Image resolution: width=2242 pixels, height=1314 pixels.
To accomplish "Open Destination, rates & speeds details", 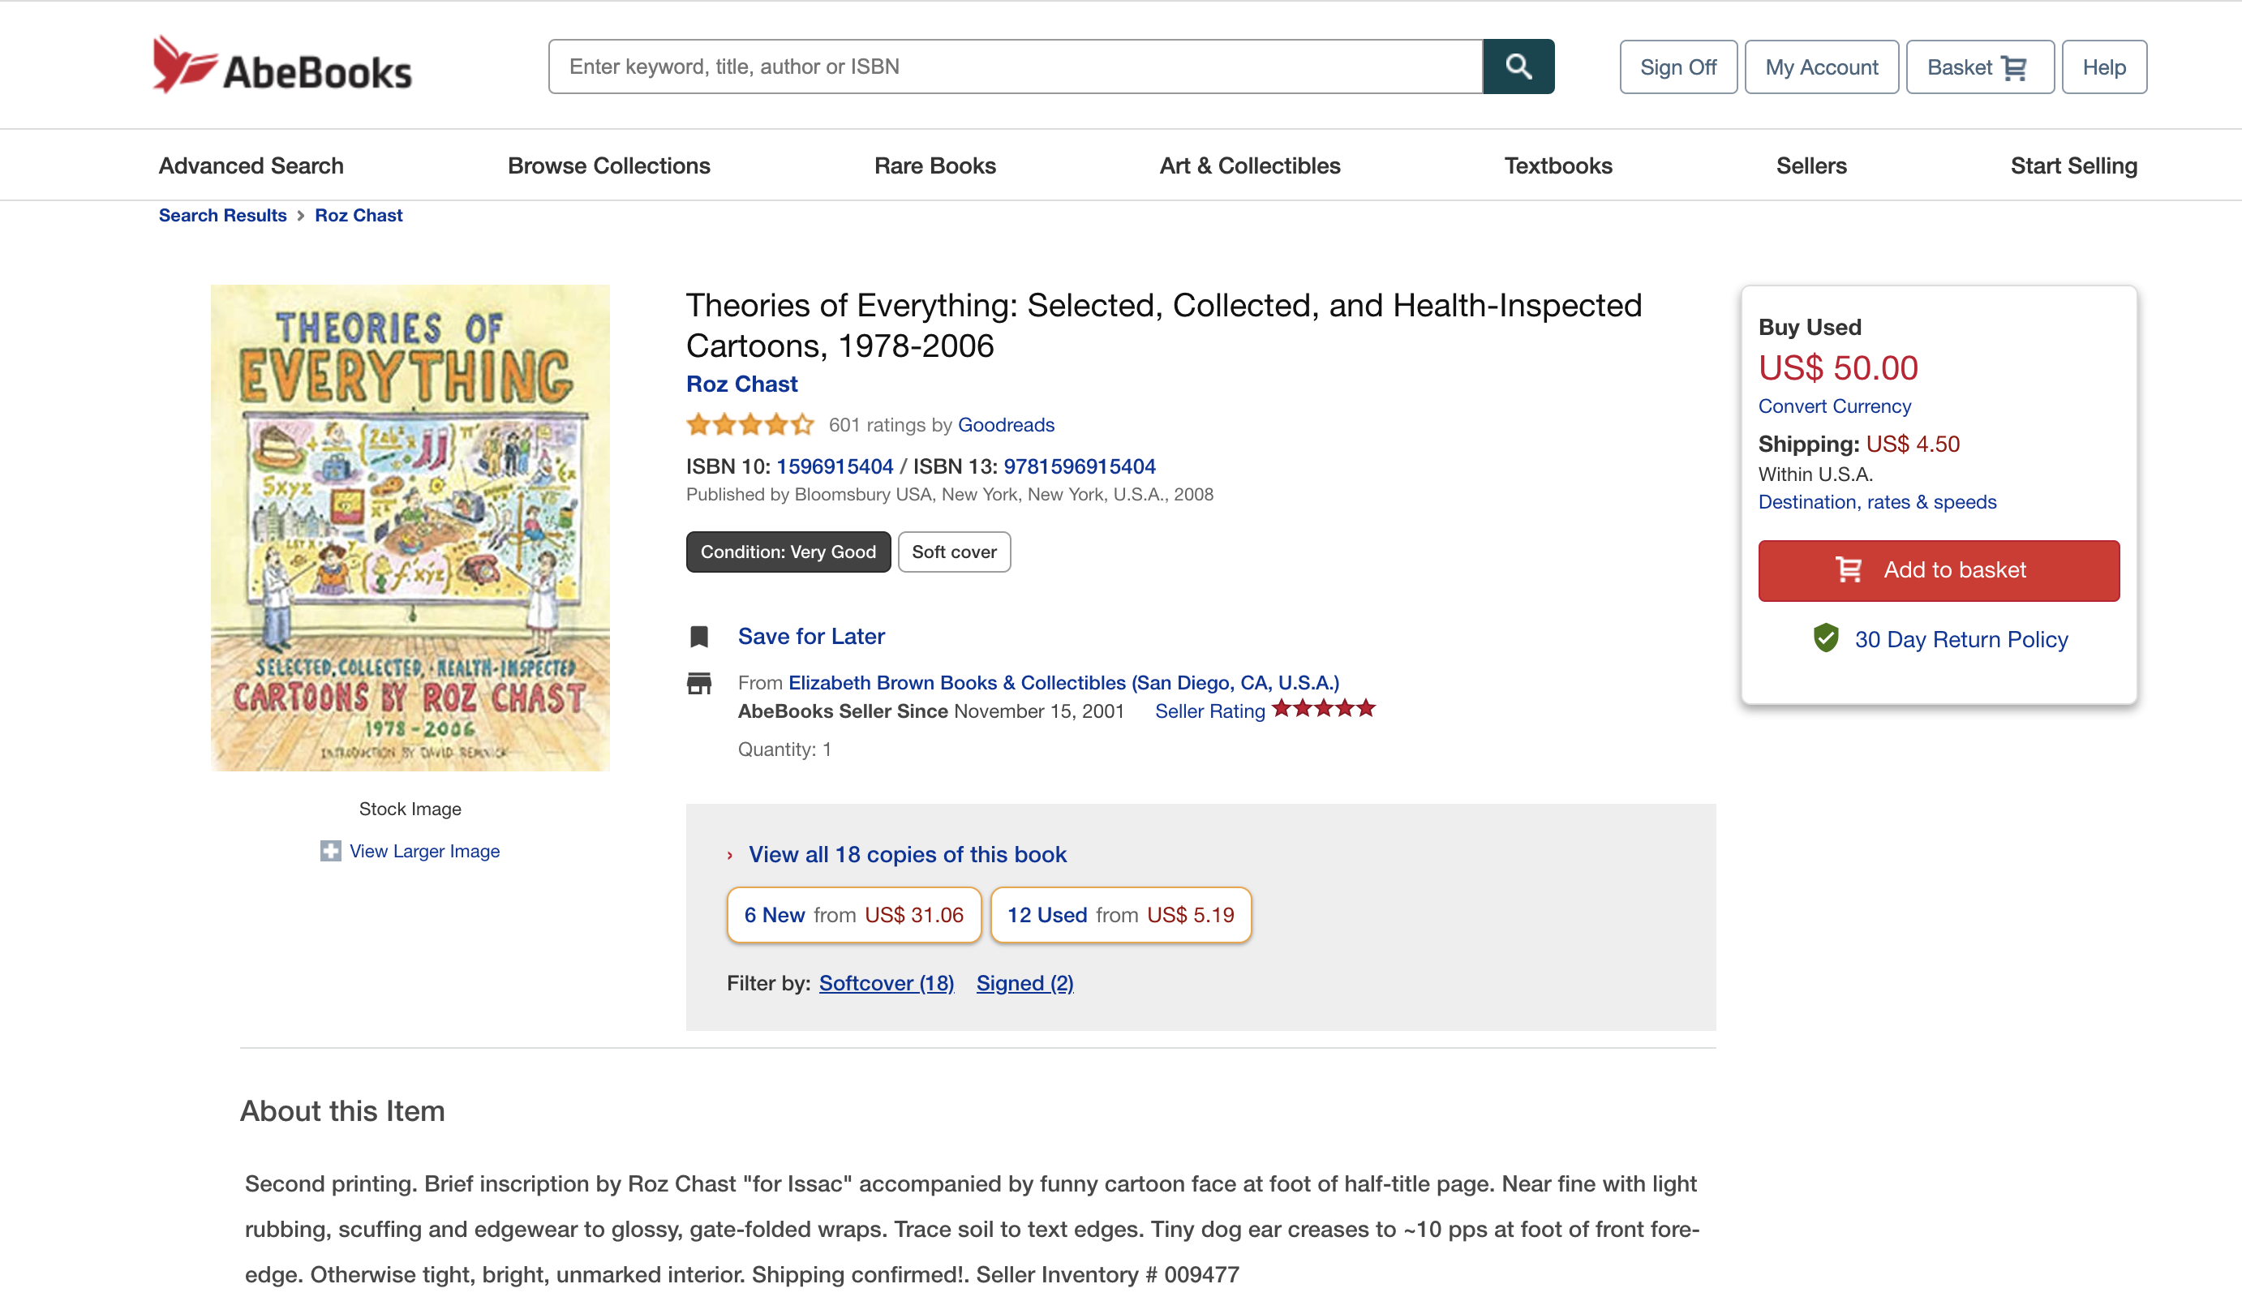I will (x=1877, y=502).
